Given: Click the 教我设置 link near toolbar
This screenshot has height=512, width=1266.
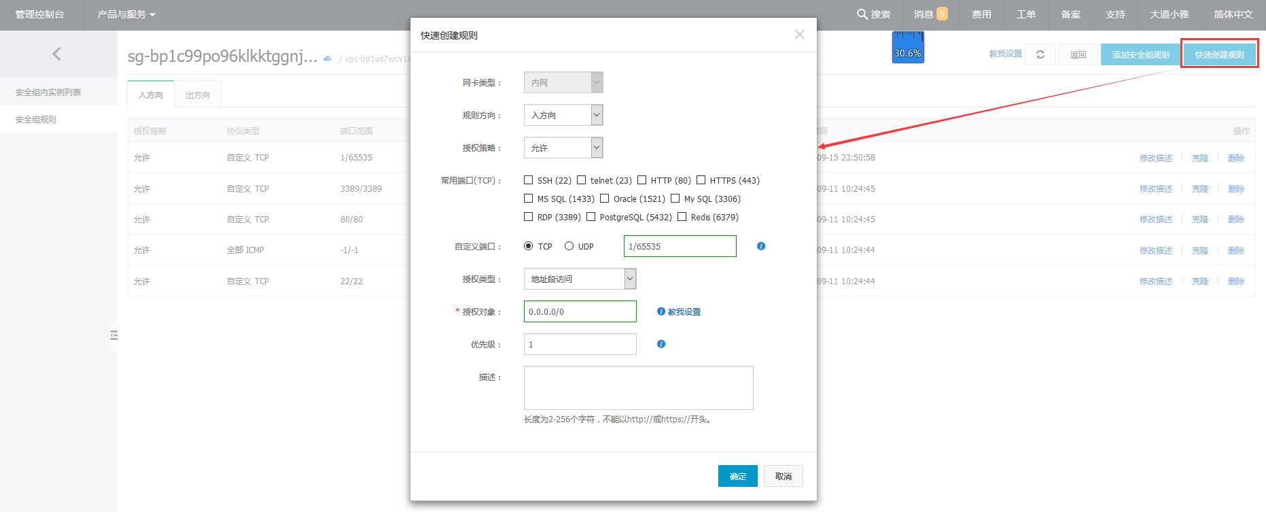Looking at the screenshot, I should click(x=1006, y=54).
